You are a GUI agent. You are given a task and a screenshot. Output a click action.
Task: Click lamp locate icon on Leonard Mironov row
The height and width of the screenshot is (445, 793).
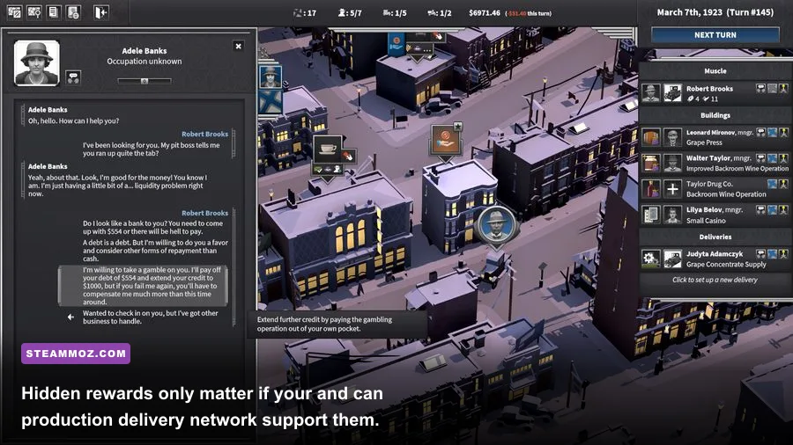pyautogui.click(x=783, y=132)
